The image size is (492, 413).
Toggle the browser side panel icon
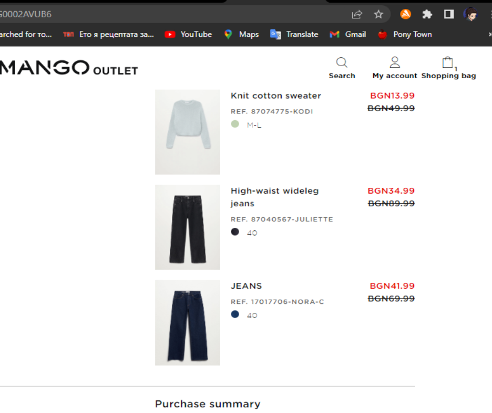coord(449,14)
